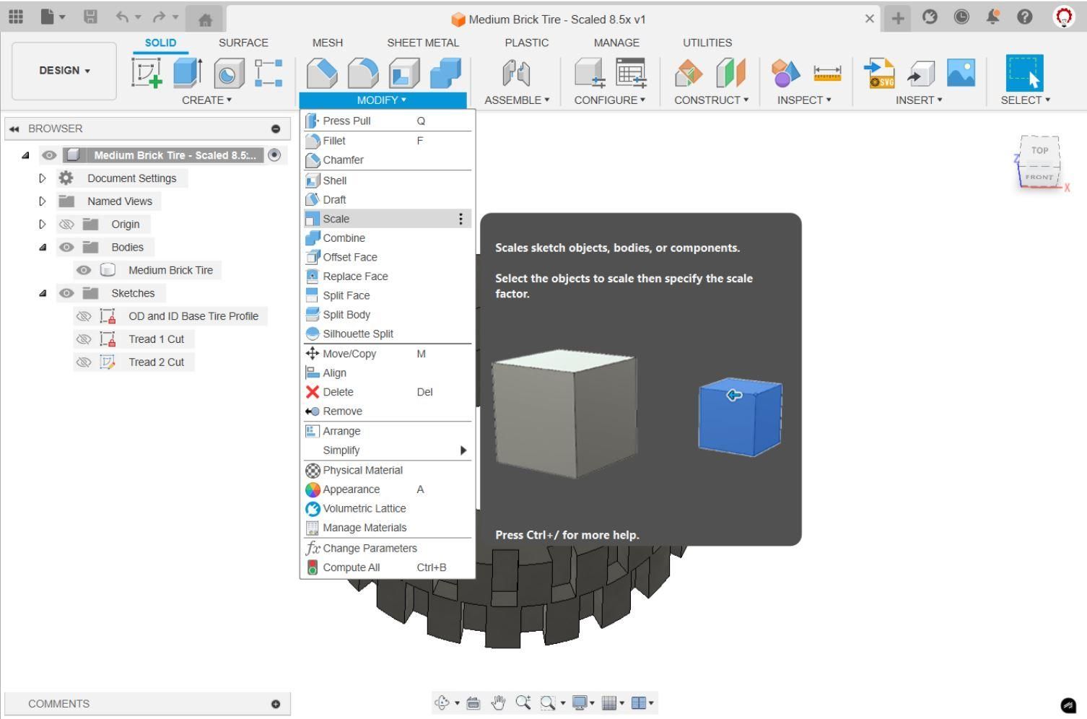Click the Press Pull toolbar icon
The image size is (1087, 719).
click(322, 73)
